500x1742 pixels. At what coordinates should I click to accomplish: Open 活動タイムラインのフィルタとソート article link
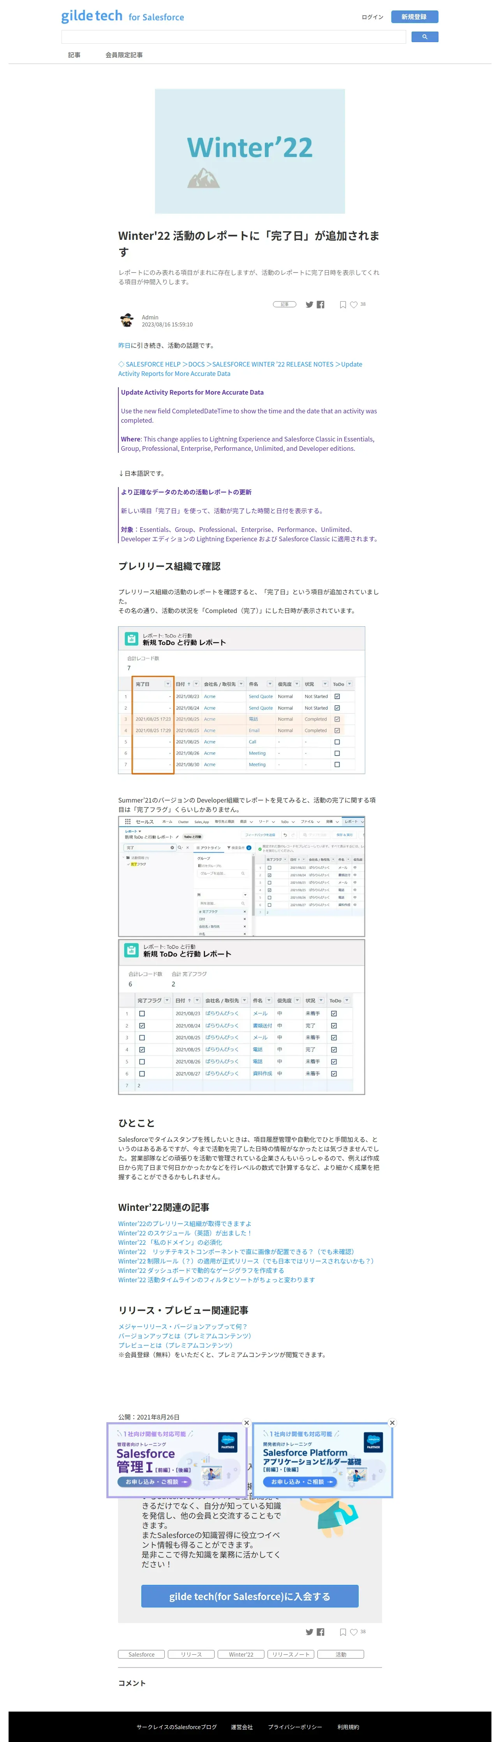[x=216, y=1279]
